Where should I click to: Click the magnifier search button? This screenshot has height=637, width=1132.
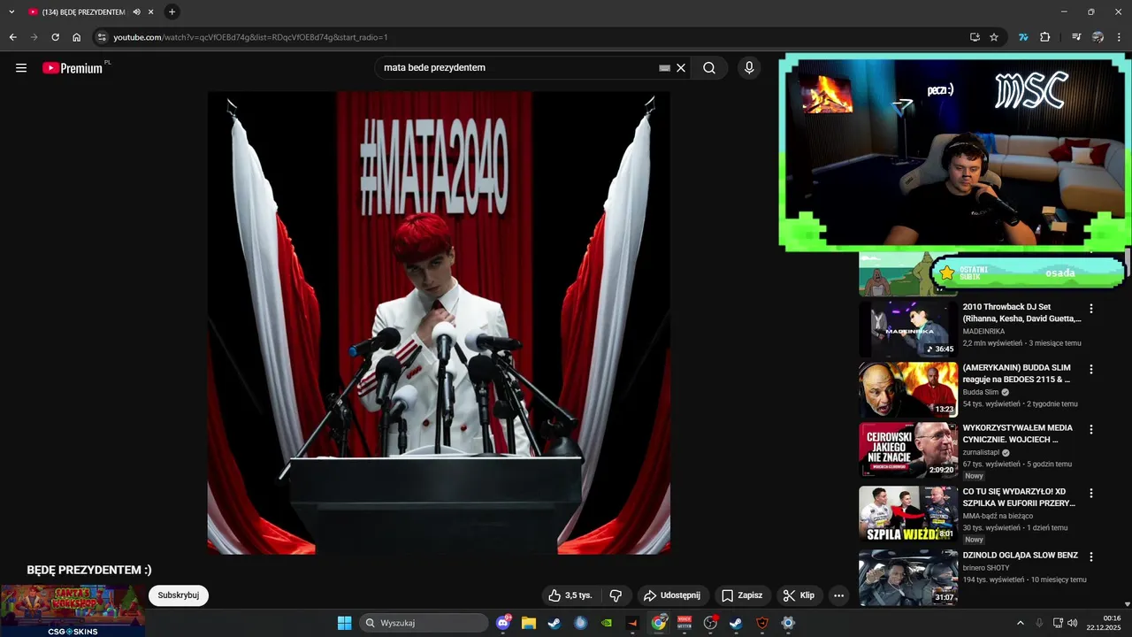709,68
